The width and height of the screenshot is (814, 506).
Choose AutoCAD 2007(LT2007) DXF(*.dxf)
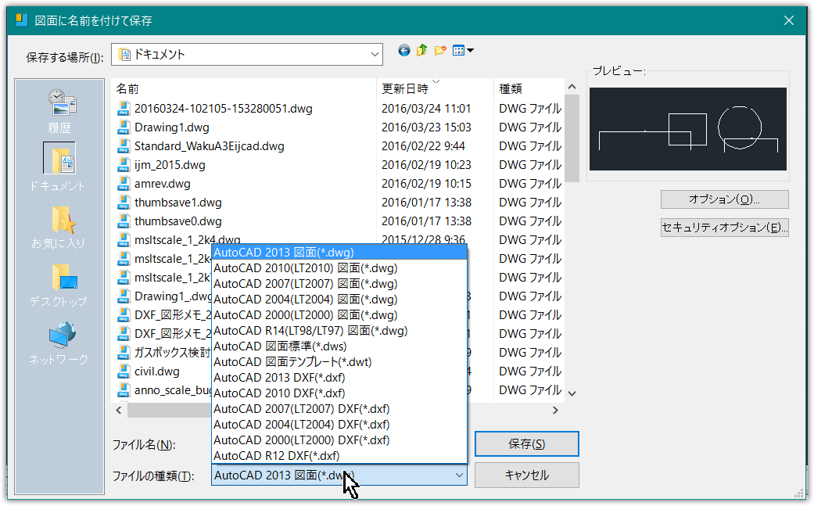pyautogui.click(x=339, y=408)
